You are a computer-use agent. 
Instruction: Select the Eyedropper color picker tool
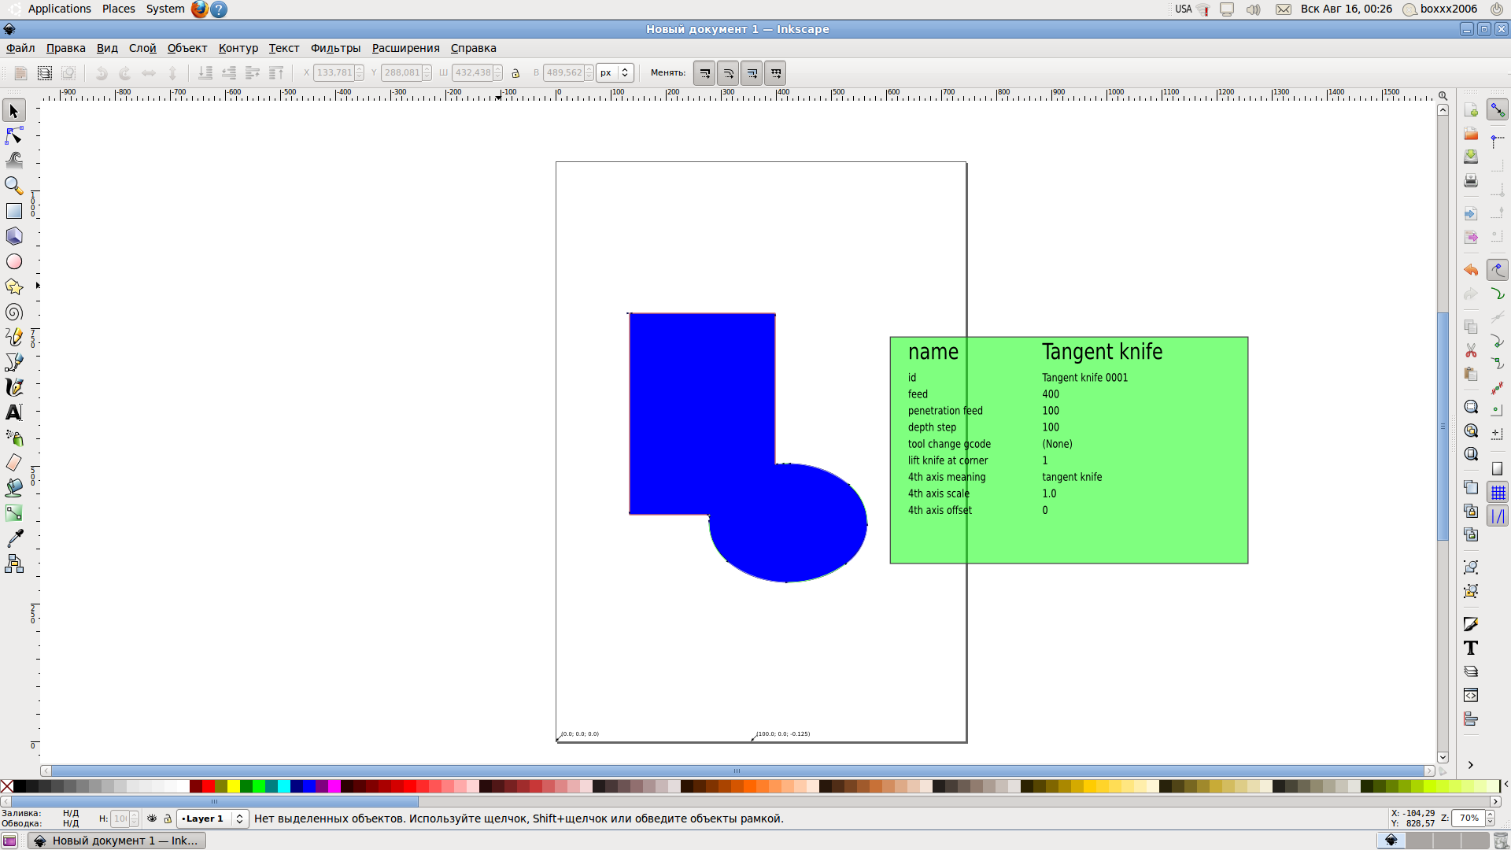(14, 538)
